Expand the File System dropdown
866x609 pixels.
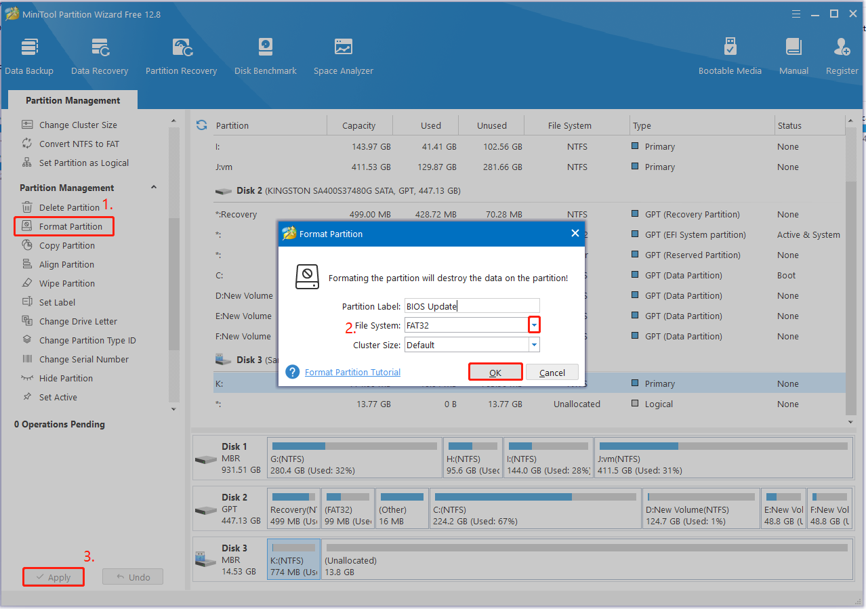534,325
